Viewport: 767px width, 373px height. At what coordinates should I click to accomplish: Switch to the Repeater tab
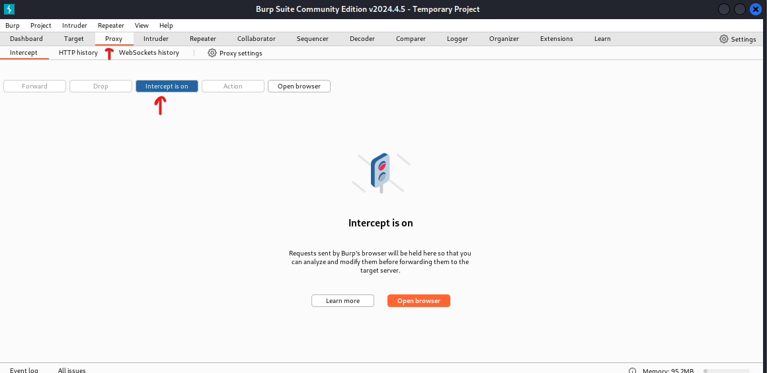point(203,38)
